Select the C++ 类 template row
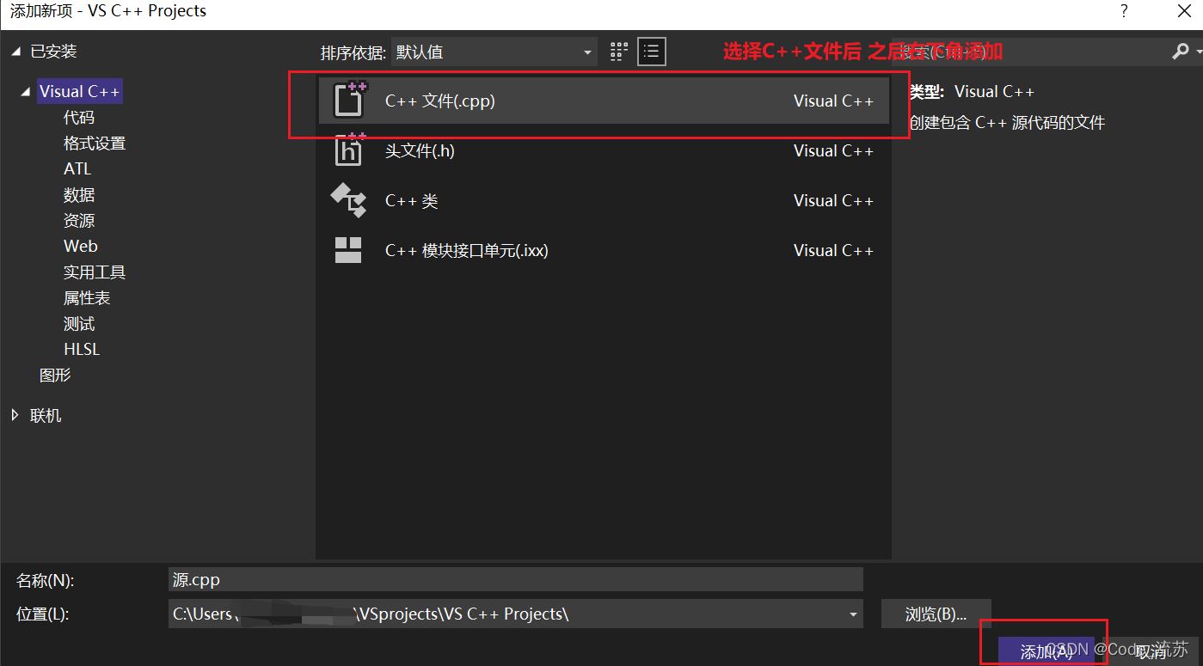 (604, 200)
